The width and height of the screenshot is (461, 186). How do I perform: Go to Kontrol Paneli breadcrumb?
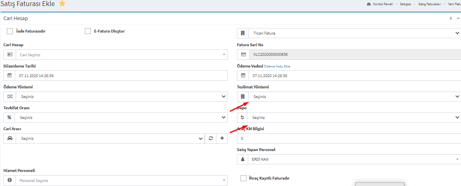pos(382,4)
